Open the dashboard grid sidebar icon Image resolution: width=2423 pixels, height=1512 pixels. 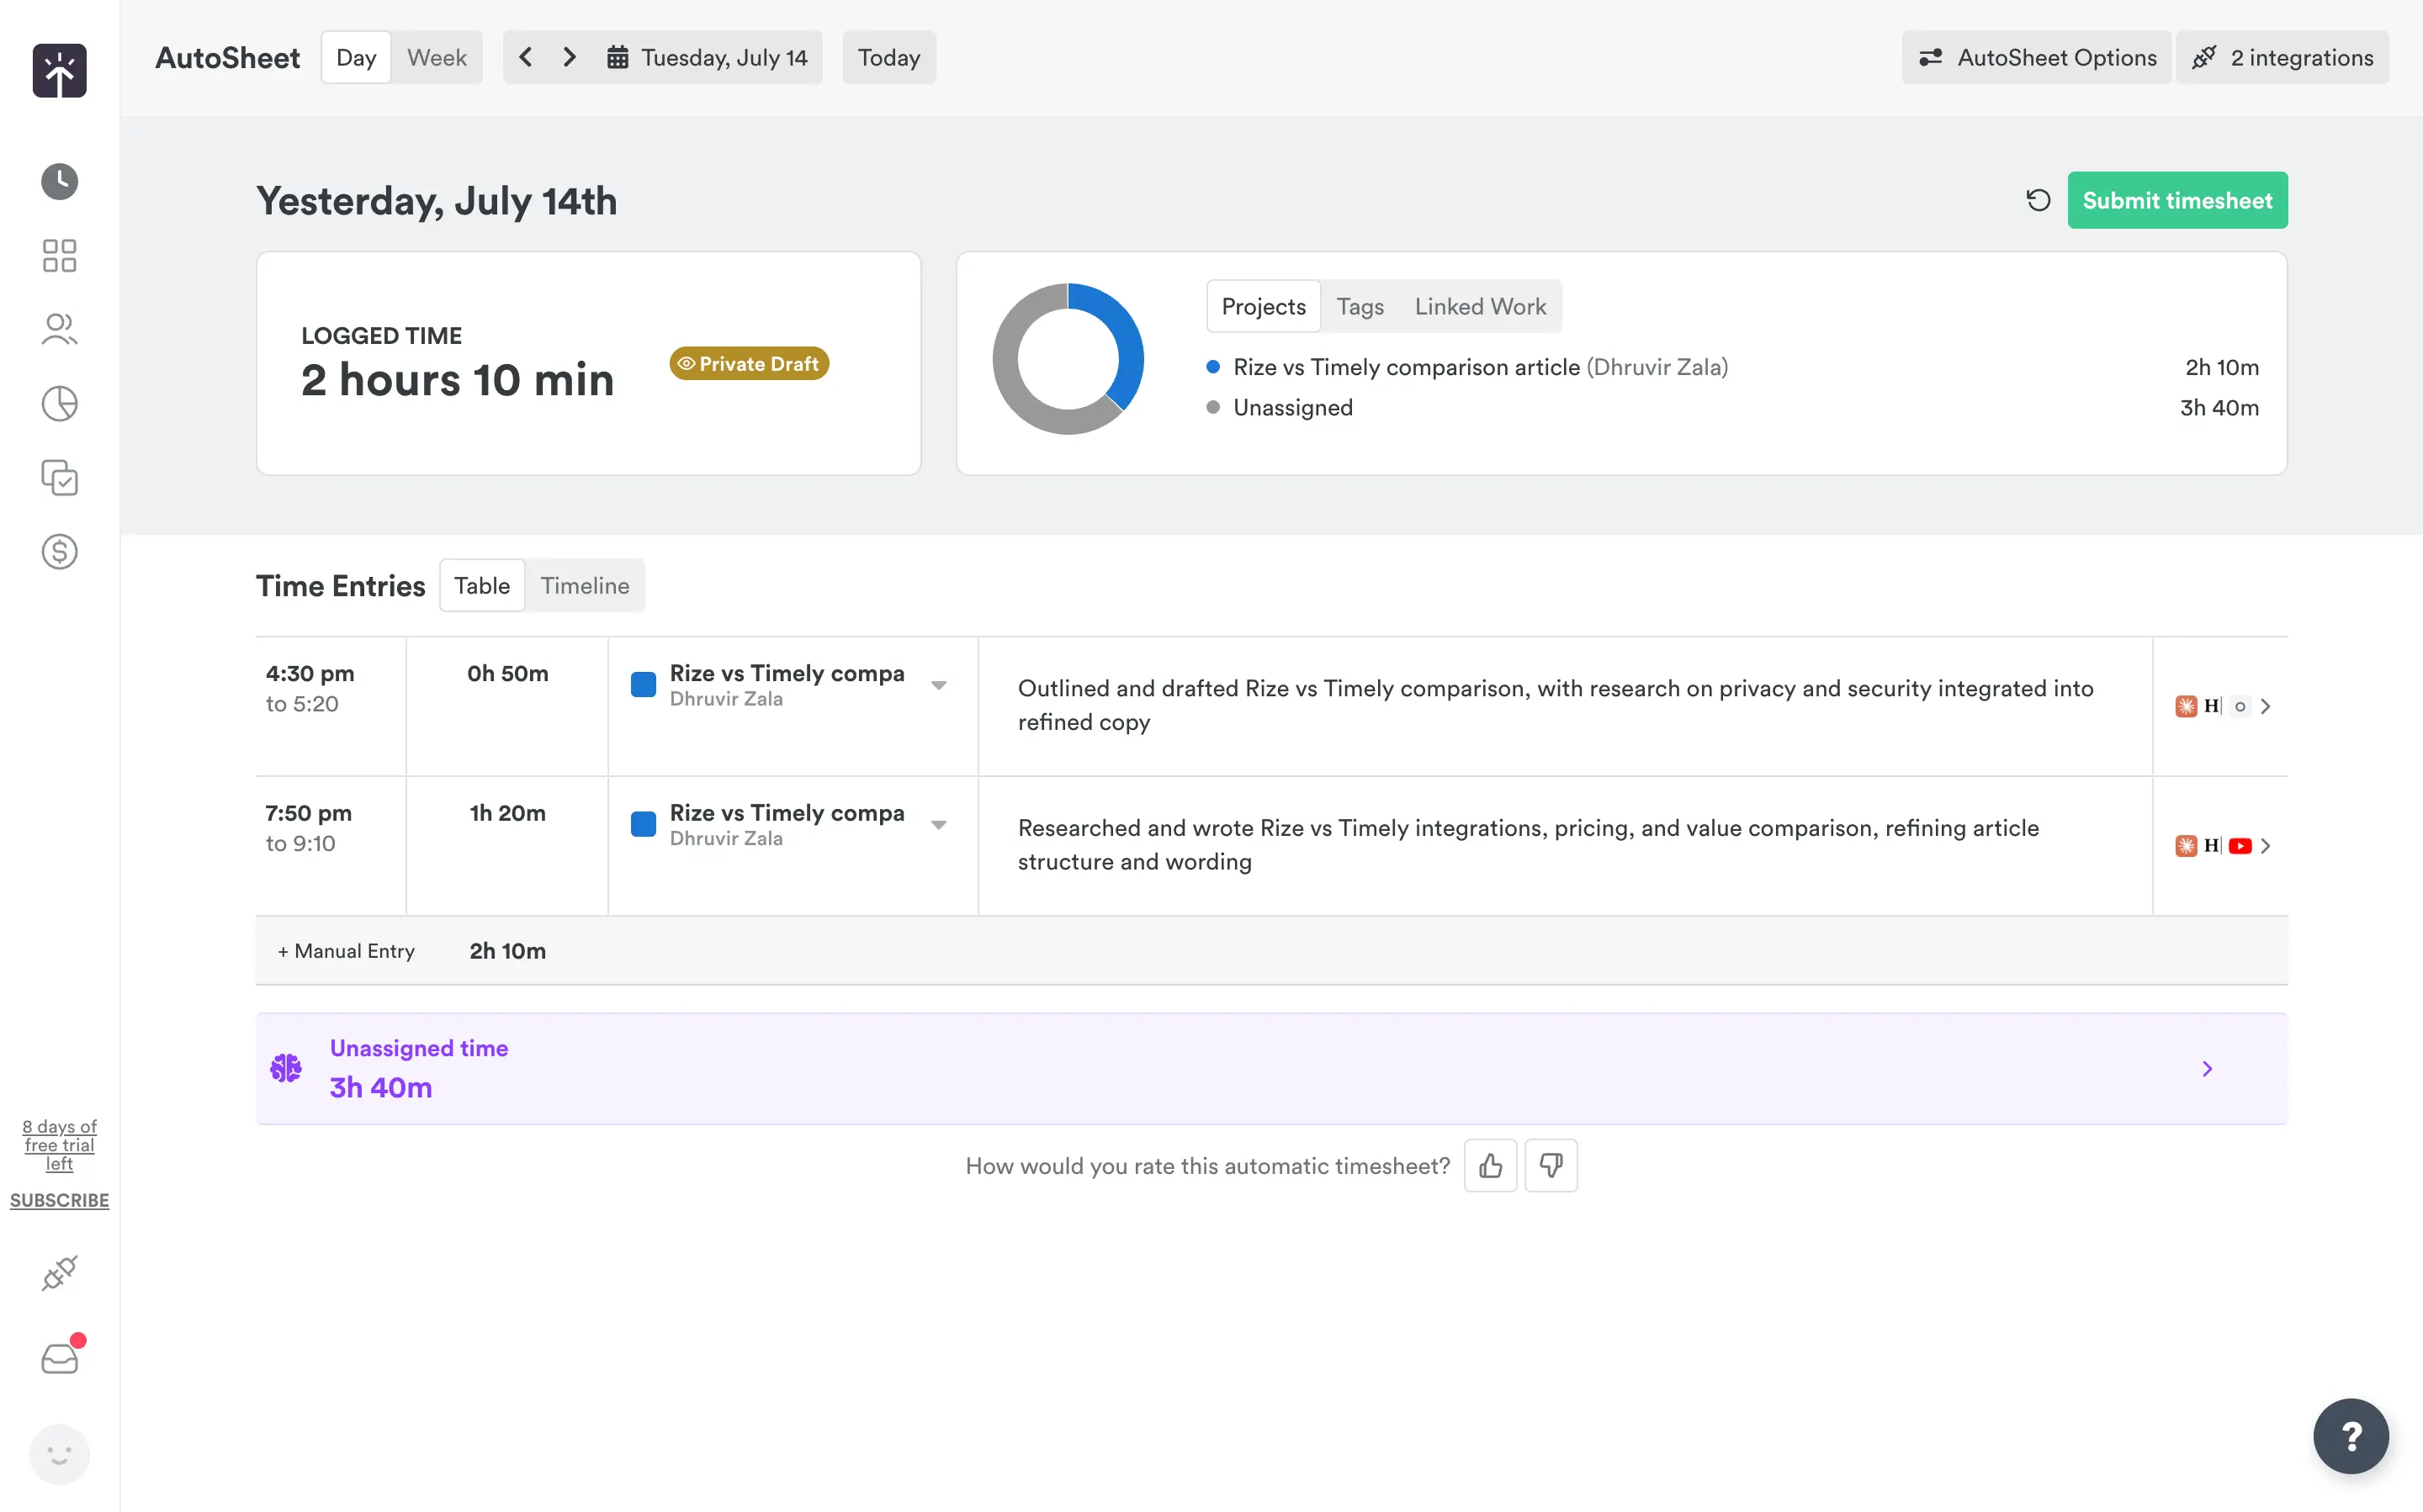tap(59, 255)
